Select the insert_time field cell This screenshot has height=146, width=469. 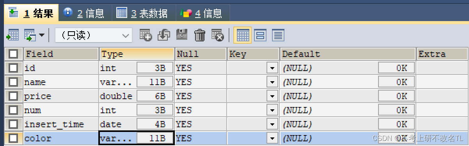coord(61,124)
